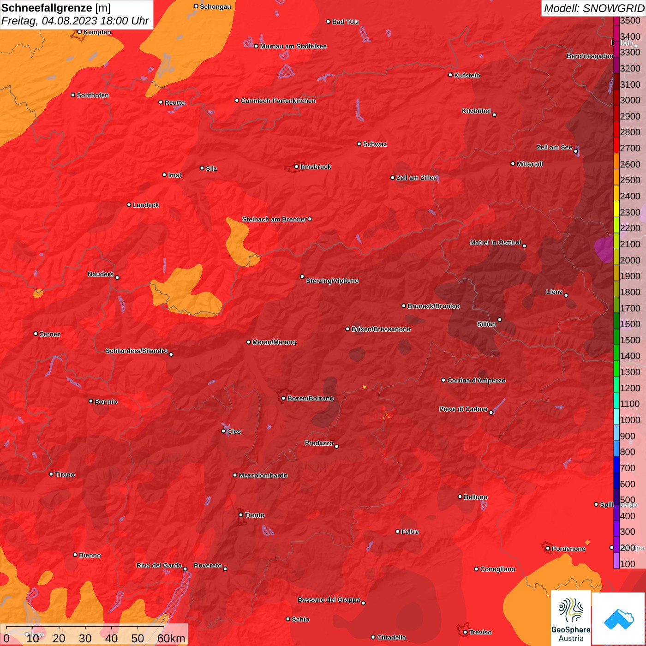Click the Schwaz label

[x=375, y=144]
